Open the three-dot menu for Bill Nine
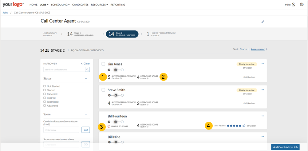Viewport: 308px width, 151px height. coord(262,137)
